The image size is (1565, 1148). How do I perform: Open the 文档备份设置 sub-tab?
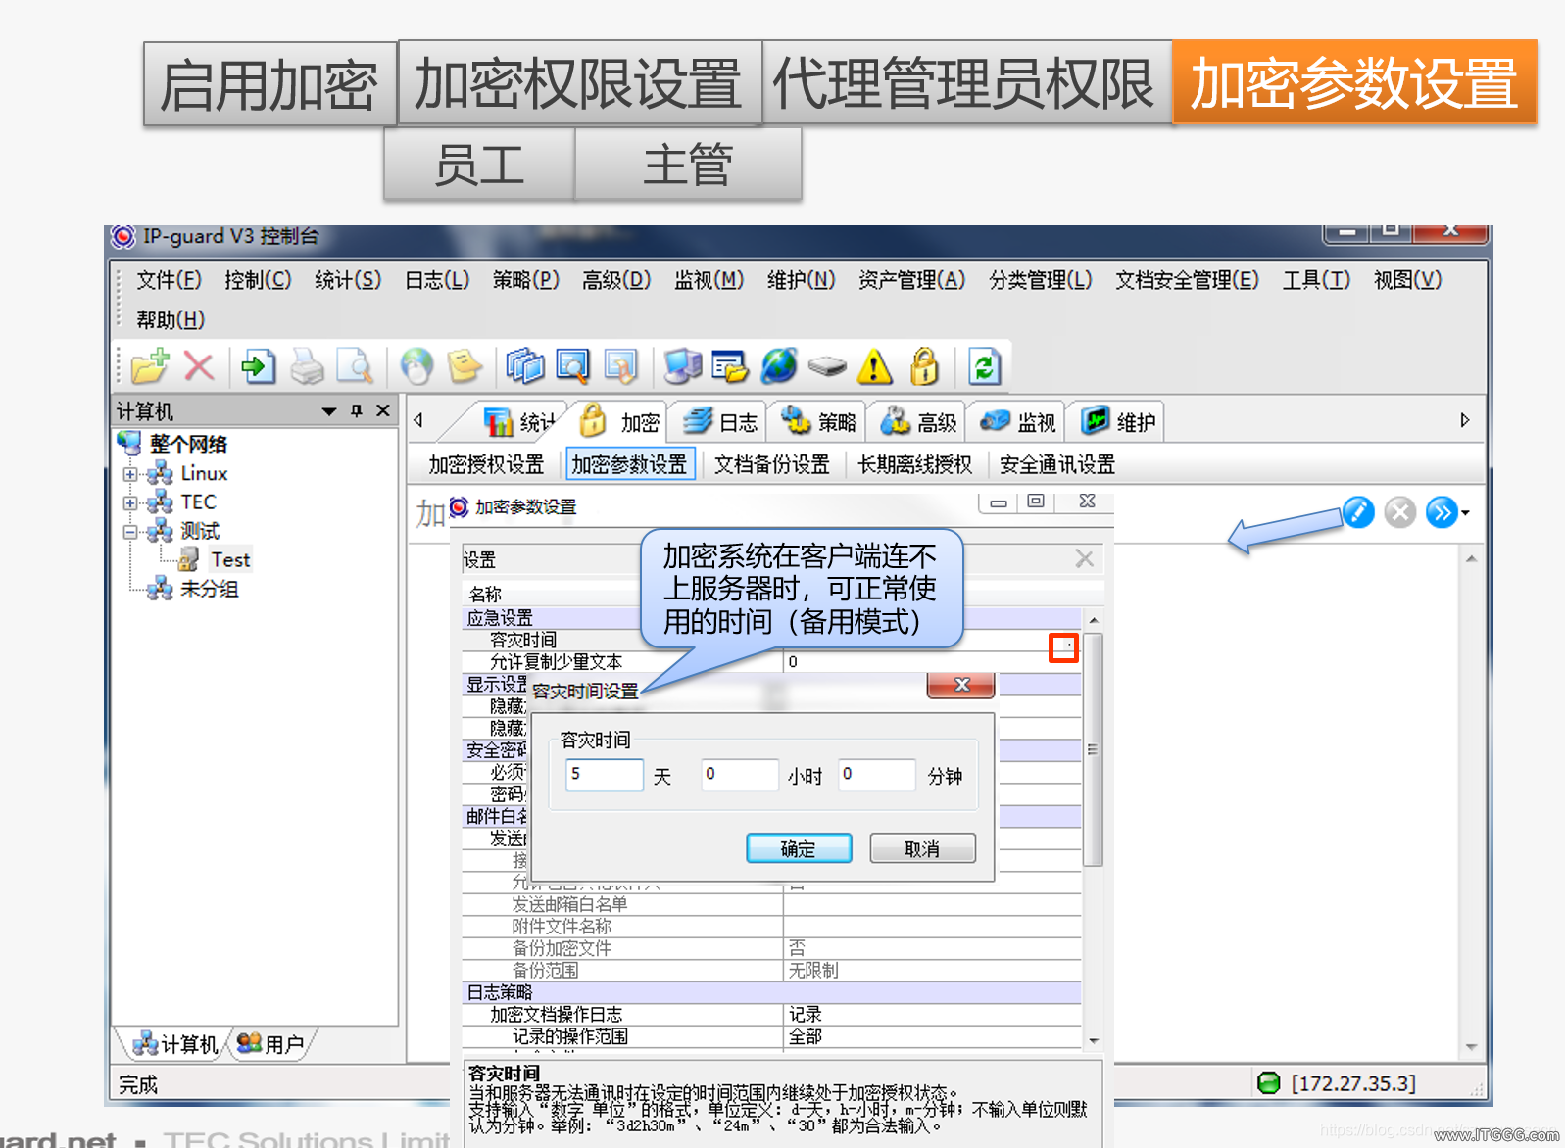pyautogui.click(x=771, y=464)
